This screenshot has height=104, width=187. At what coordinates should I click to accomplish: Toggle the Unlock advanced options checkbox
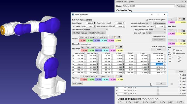tap(147, 19)
